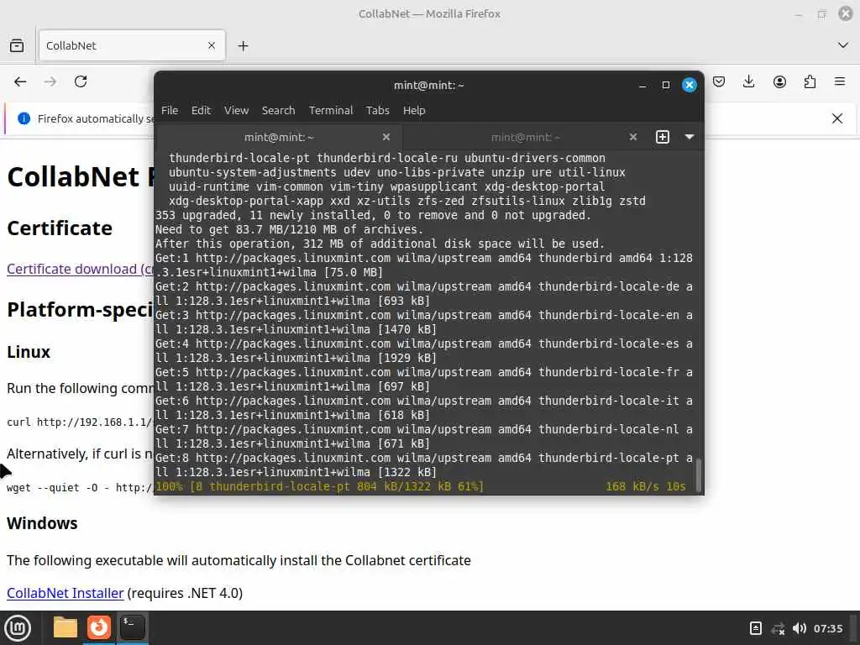The height and width of the screenshot is (645, 860).
Task: Open the terminal Edit menu
Action: click(x=201, y=110)
